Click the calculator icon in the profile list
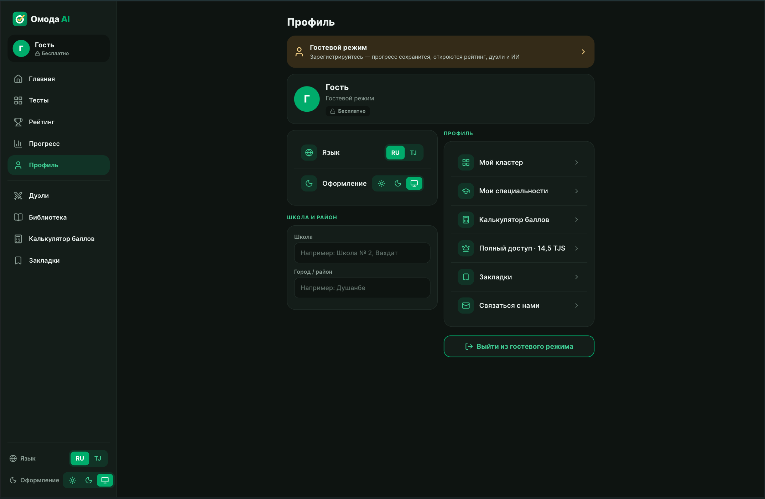Screen dimensions: 765x499 [466, 220]
